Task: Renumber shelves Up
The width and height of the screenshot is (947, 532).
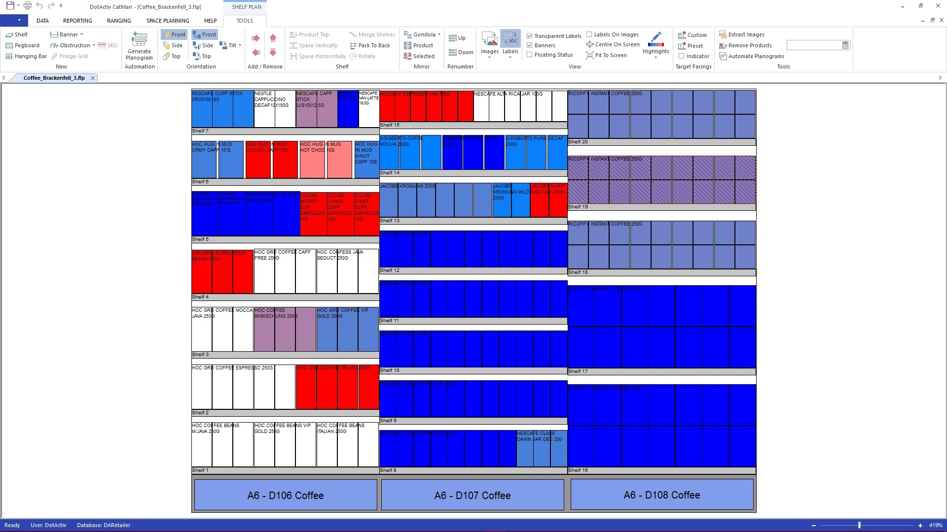Action: tap(457, 38)
